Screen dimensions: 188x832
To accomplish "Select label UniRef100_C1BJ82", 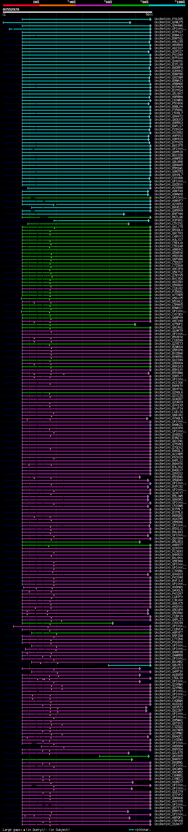I will pyautogui.click(x=169, y=288).
